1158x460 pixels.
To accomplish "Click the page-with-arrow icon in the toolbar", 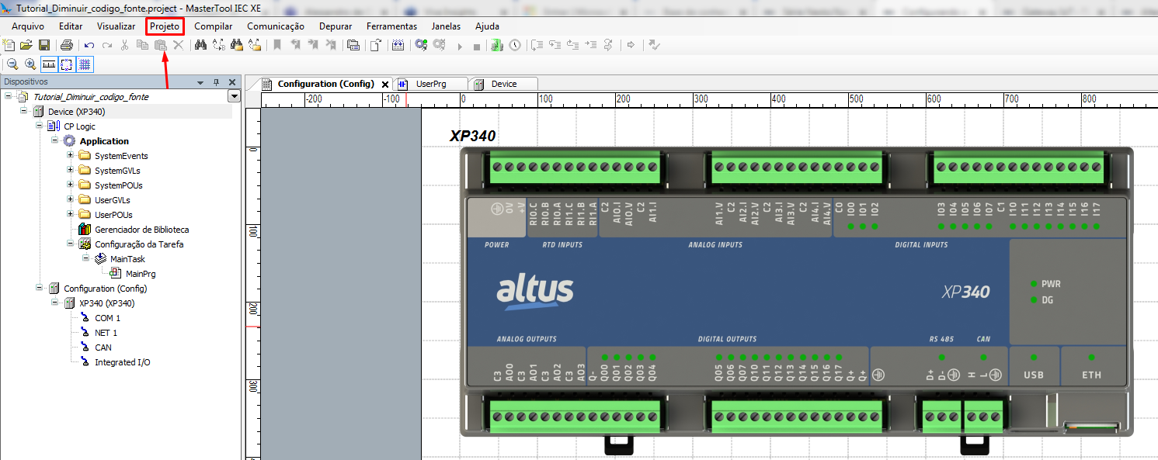I will coord(375,45).
